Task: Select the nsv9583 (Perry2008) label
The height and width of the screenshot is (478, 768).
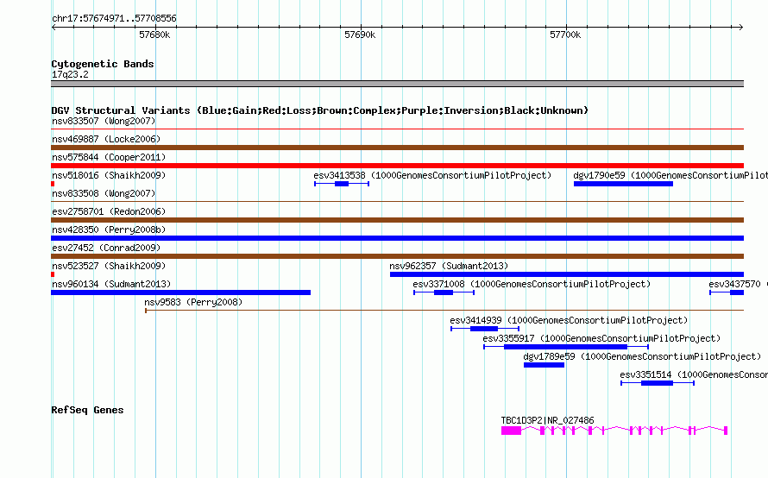Action: pyautogui.click(x=193, y=302)
